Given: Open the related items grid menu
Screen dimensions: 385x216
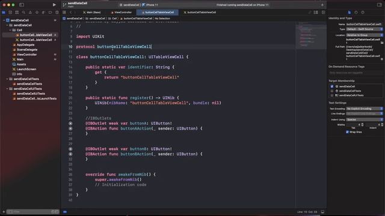Looking at the screenshot, I should (x=64, y=12).
